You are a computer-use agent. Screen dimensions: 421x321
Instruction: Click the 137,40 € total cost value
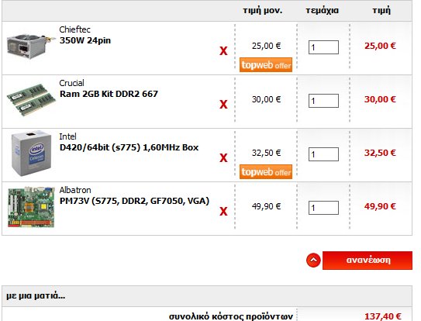tap(383, 316)
